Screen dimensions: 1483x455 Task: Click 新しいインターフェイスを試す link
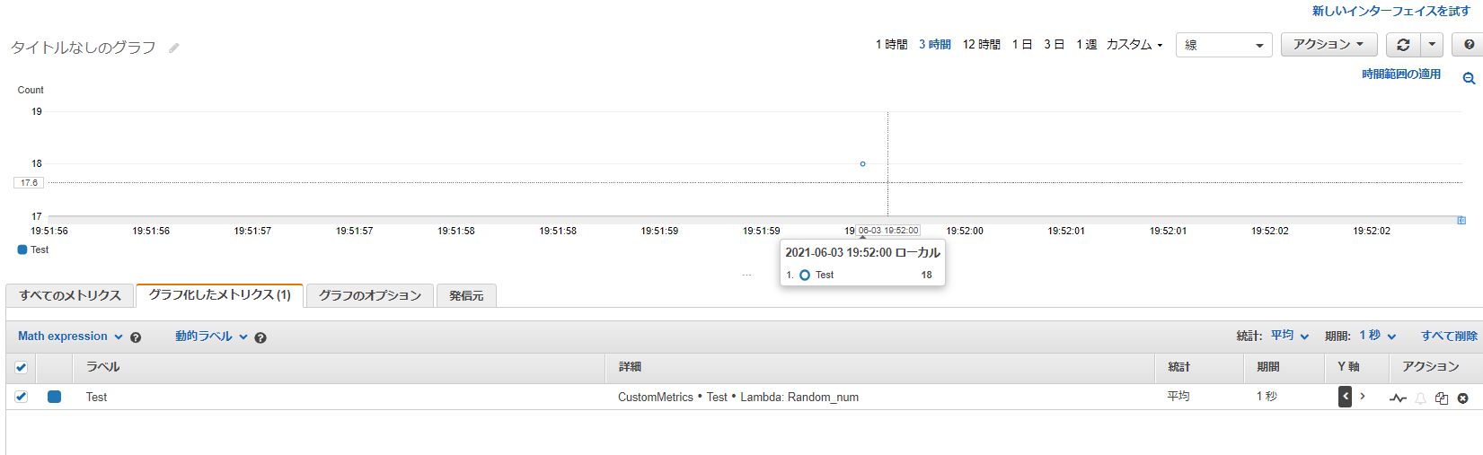point(1391,11)
